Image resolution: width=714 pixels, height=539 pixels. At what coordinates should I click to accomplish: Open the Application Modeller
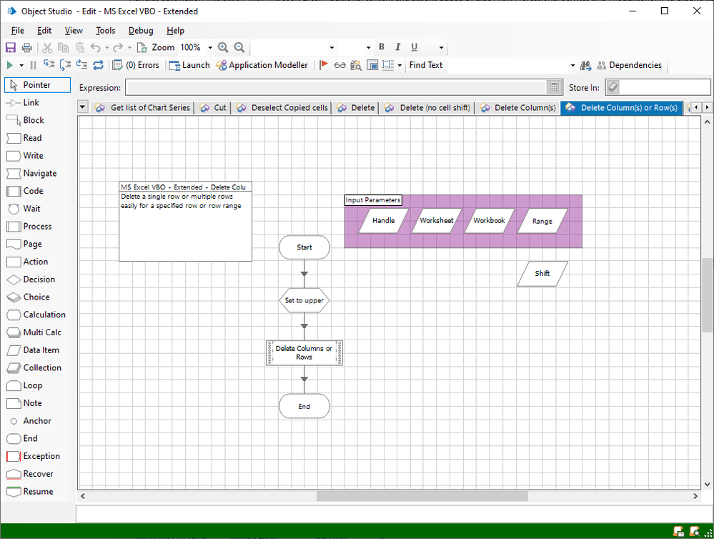[x=262, y=65]
